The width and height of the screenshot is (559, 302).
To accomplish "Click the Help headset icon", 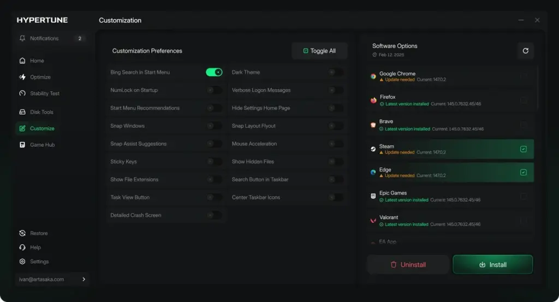I will pos(22,247).
